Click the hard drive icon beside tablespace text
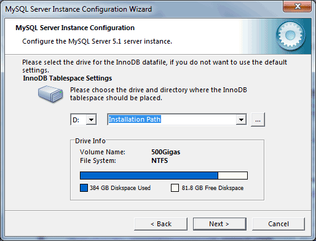The width and height of the screenshot is (316, 241). click(x=50, y=94)
